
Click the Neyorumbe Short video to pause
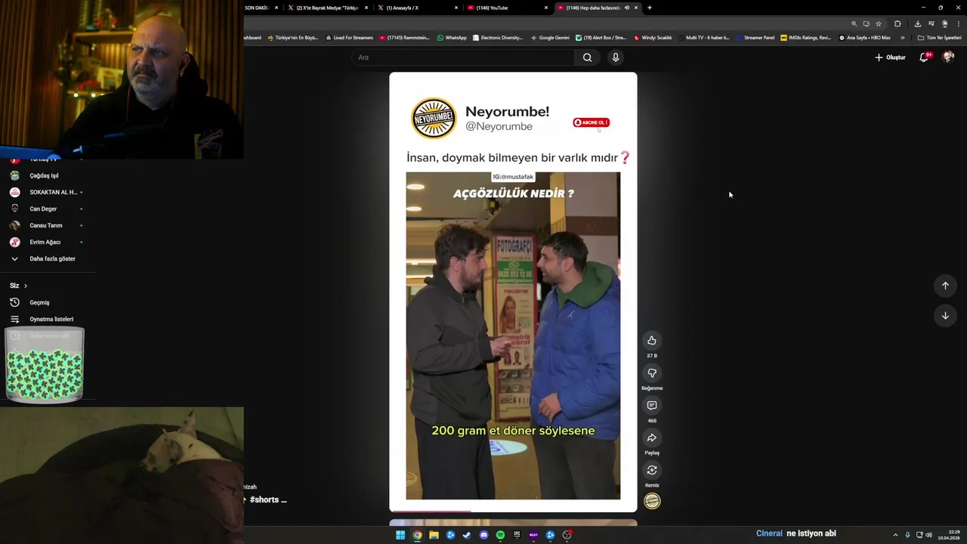(x=513, y=335)
